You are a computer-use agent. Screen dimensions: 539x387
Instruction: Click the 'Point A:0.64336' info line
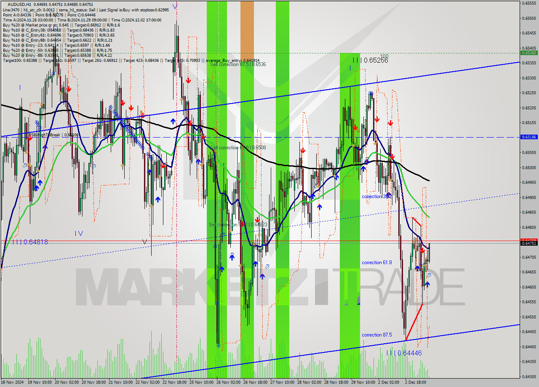tap(49, 15)
